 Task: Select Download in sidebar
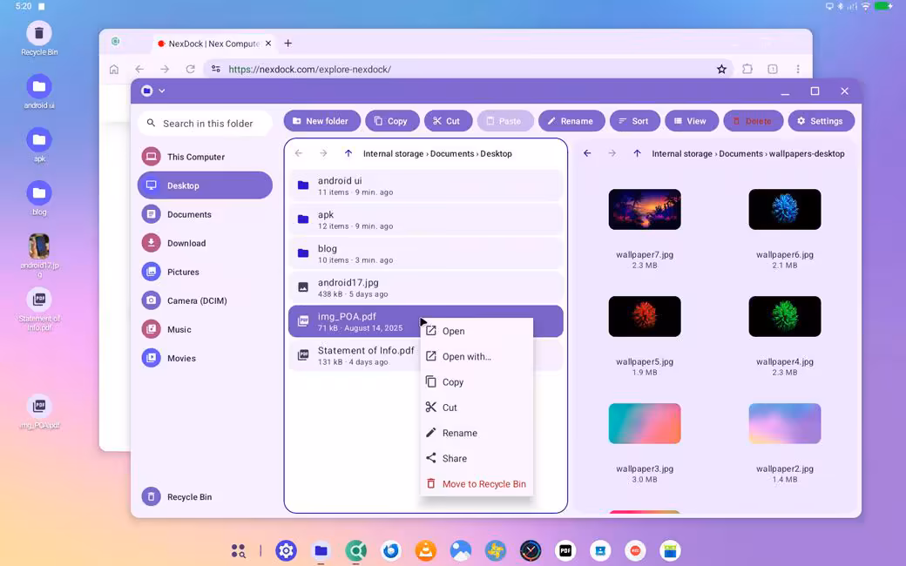point(205,243)
